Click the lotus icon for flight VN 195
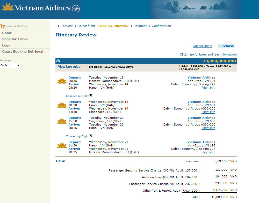Screen dimensions: 259x203 pos(62,145)
